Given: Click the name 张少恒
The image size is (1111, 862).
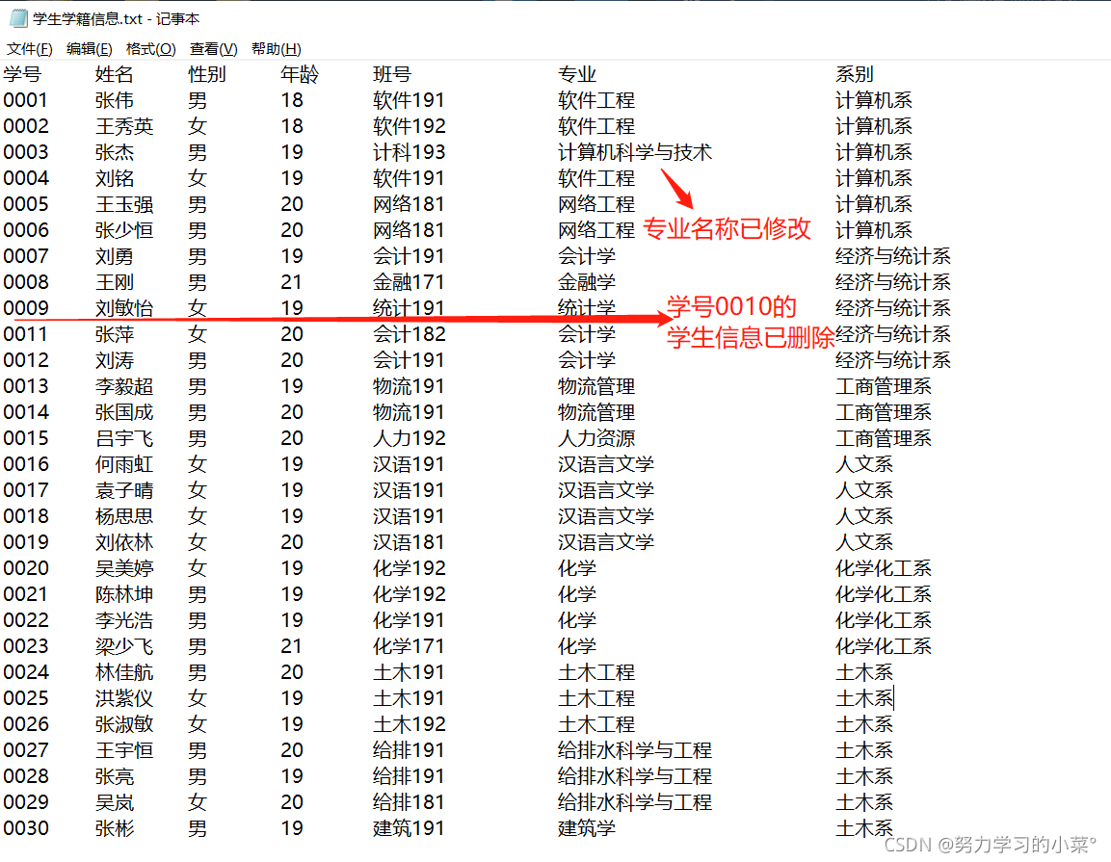Looking at the screenshot, I should 124,230.
